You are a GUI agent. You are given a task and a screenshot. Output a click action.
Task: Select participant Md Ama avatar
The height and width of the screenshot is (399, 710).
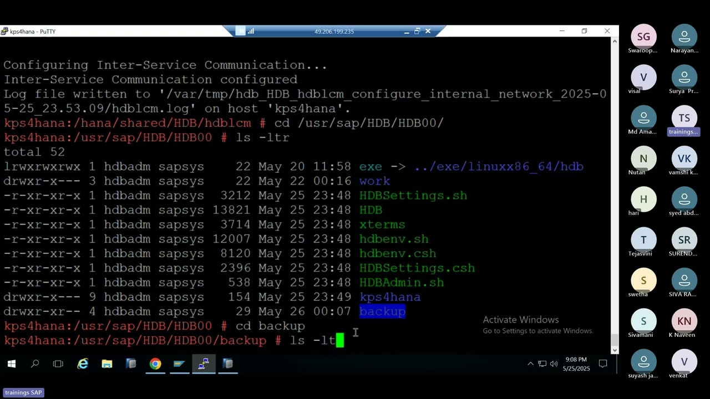click(643, 118)
